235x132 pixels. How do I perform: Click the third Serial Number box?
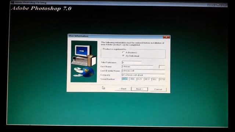[140, 79]
